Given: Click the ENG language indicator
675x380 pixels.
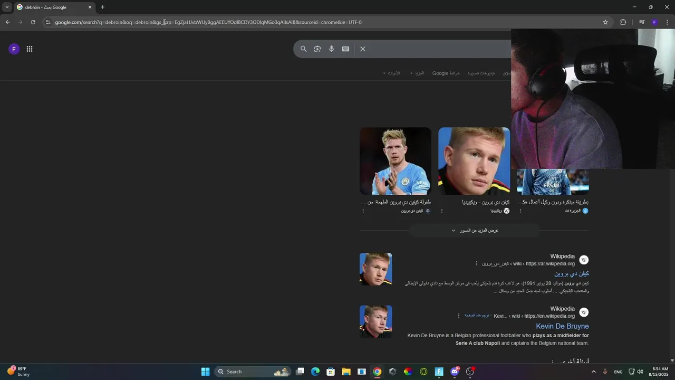Looking at the screenshot, I should tap(618, 372).
